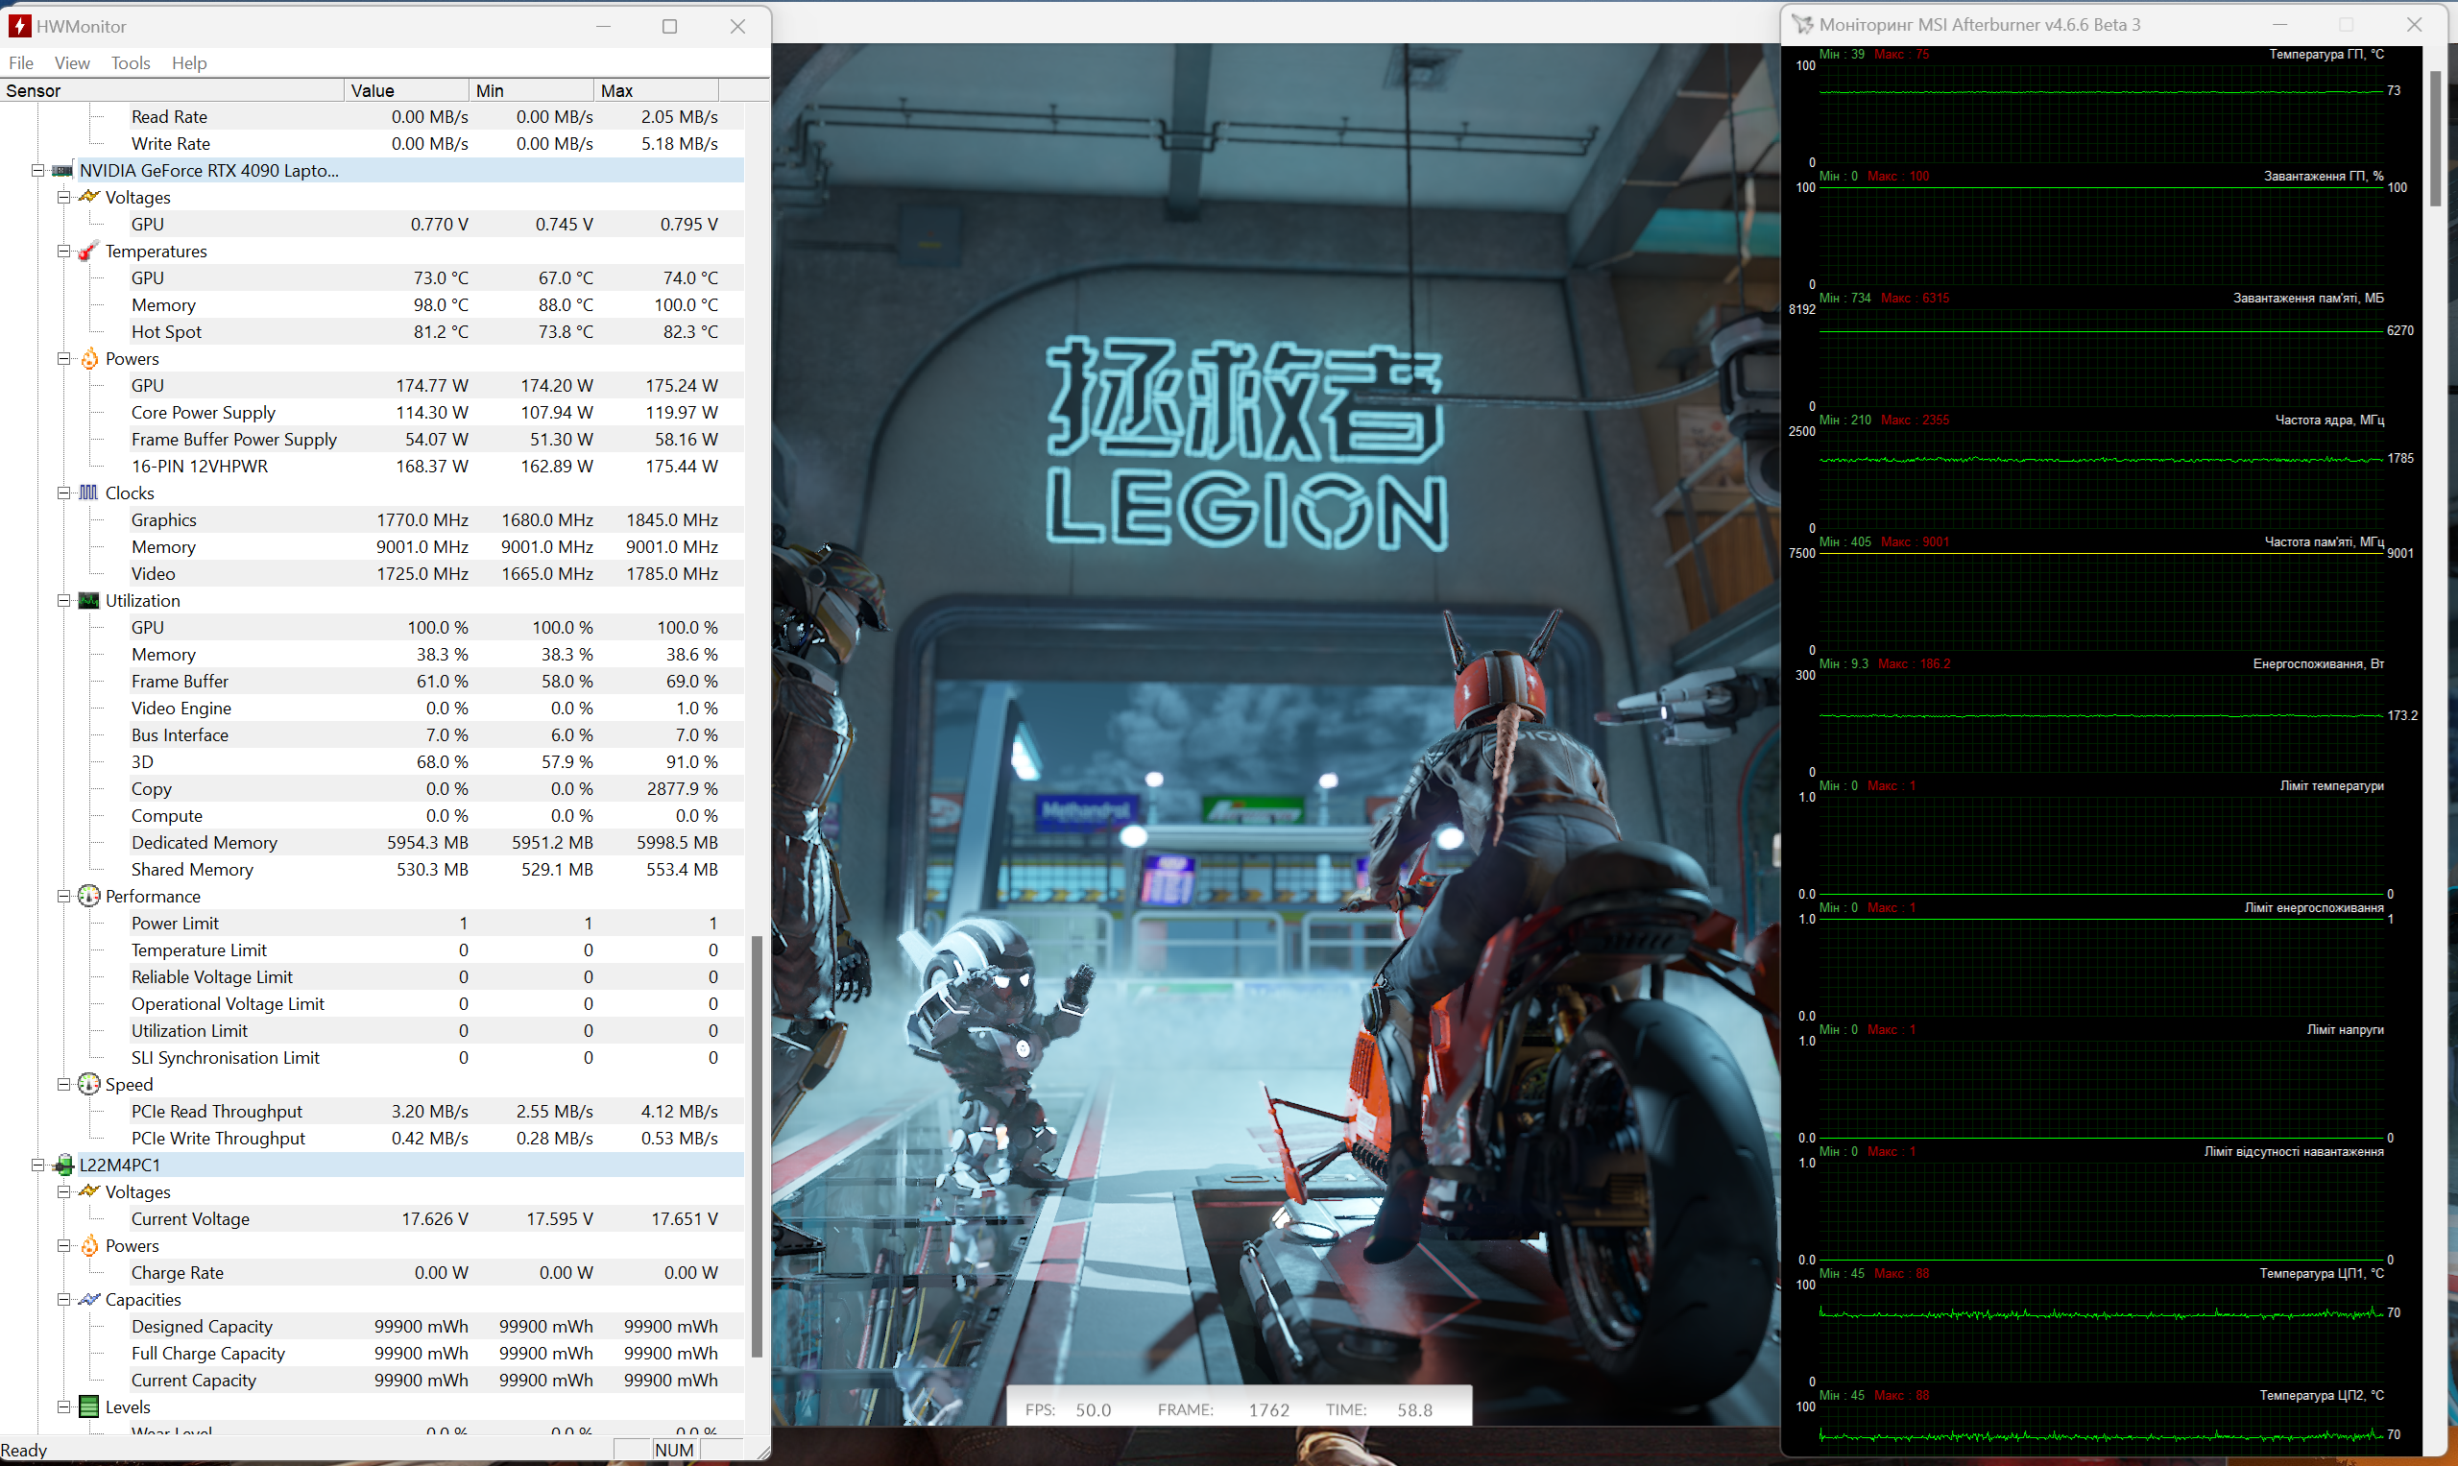The image size is (2458, 1466).
Task: Collapse the Capacities section expander
Action: pos(64,1300)
